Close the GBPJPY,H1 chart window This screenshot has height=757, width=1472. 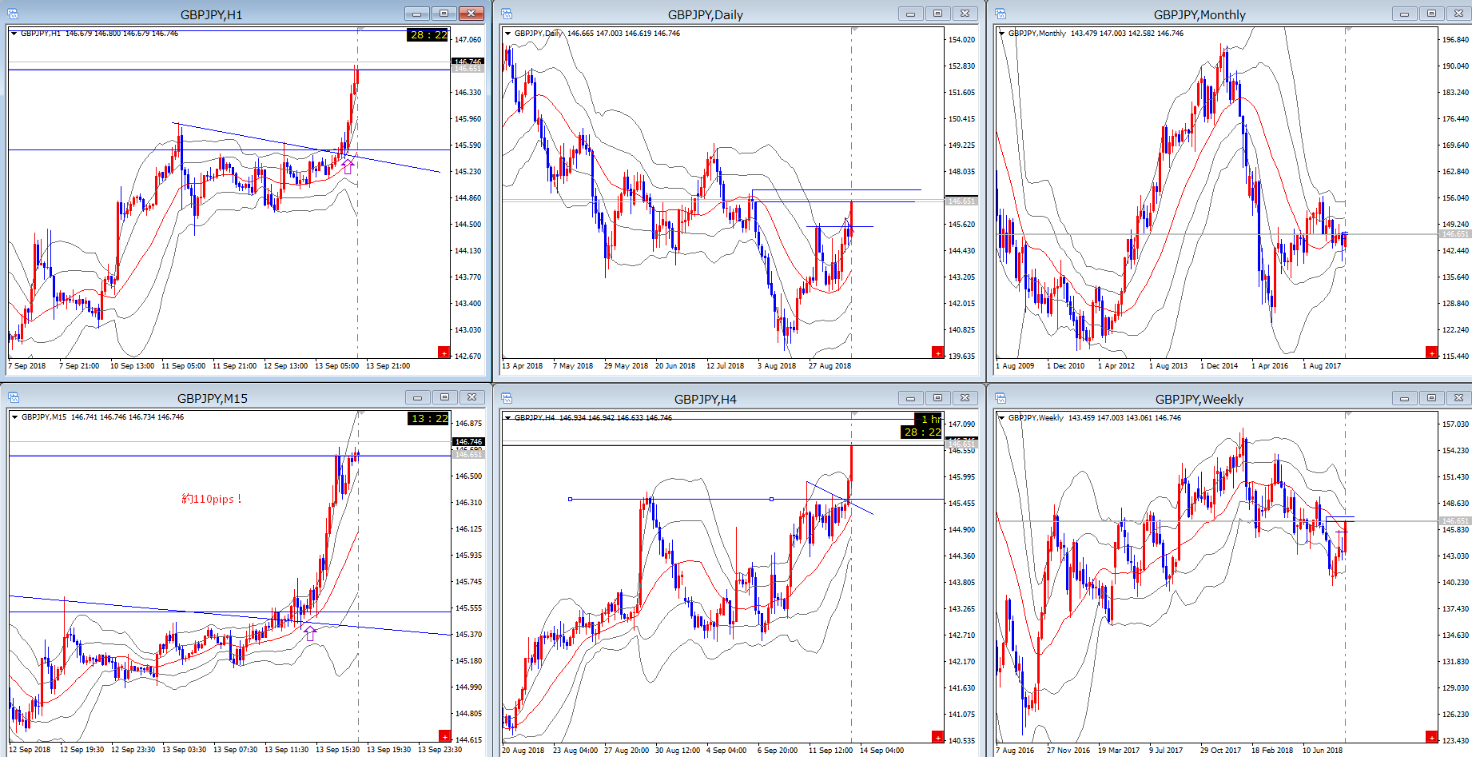[471, 14]
